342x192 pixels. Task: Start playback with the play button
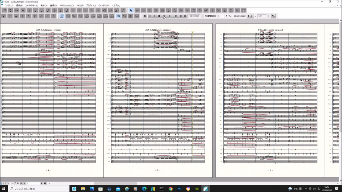(165, 16)
